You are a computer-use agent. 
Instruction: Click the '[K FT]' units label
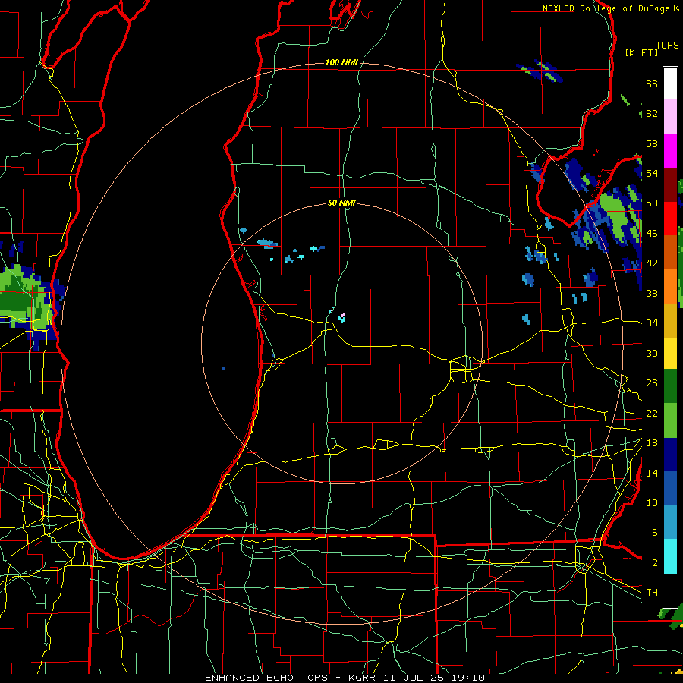pos(641,52)
